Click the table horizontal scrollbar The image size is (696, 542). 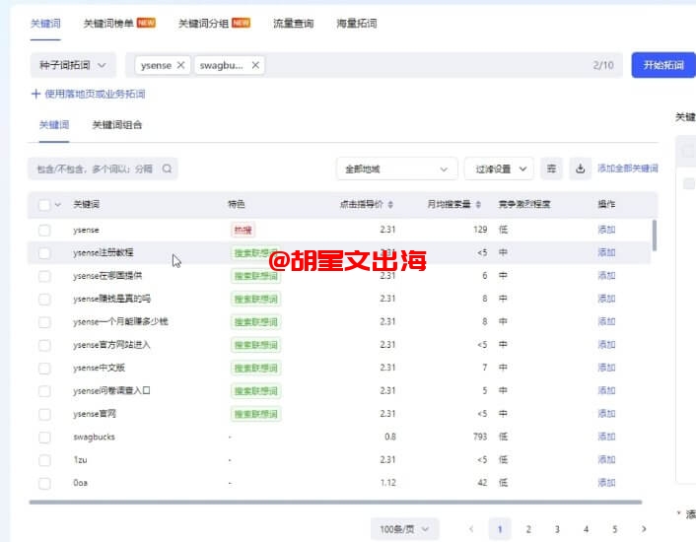tap(335, 502)
